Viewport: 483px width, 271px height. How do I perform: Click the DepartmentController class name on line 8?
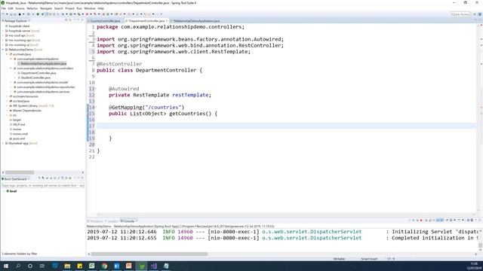coord(166,70)
